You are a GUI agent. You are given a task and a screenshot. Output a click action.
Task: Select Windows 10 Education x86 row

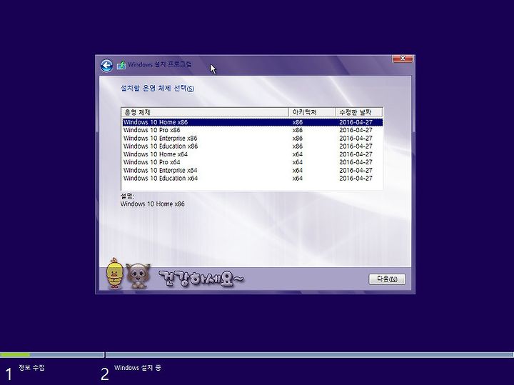click(252, 146)
